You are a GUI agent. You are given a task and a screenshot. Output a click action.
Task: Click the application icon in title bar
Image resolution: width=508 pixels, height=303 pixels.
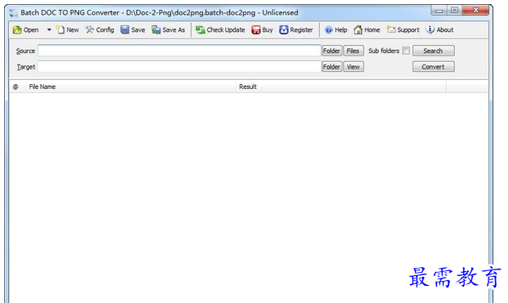tap(13, 12)
